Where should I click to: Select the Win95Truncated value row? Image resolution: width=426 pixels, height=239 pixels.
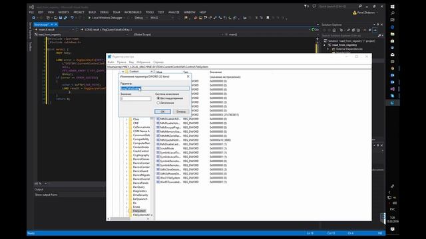(192, 182)
